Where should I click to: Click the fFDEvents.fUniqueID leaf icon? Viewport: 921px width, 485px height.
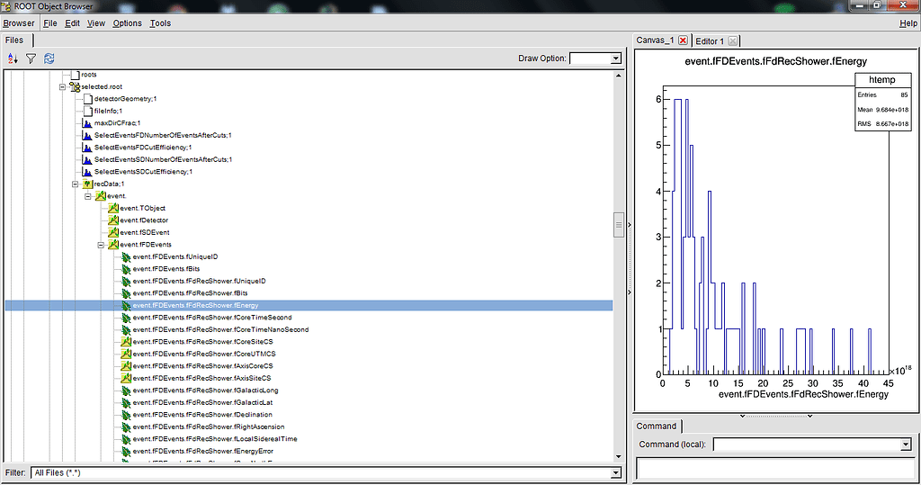click(126, 257)
